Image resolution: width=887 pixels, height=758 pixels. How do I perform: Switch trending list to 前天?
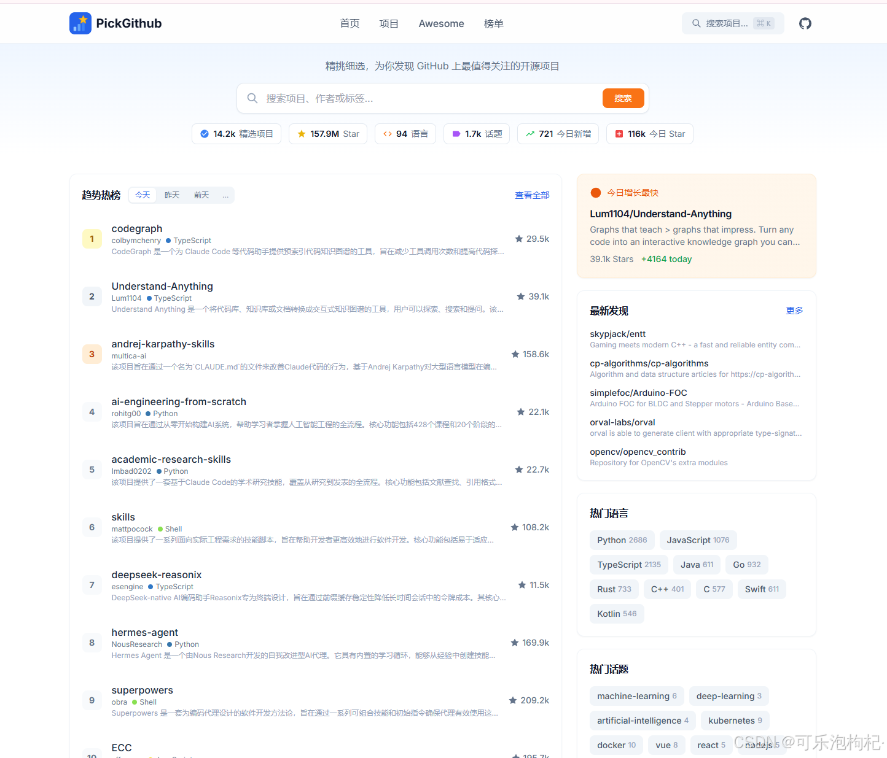coord(201,195)
